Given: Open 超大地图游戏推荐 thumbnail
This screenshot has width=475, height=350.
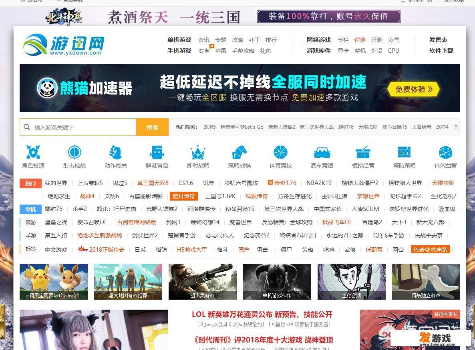Looking at the screenshot, I should pyautogui.click(x=128, y=282).
